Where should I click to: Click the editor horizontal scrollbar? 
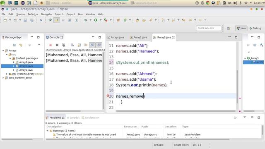[176, 111]
